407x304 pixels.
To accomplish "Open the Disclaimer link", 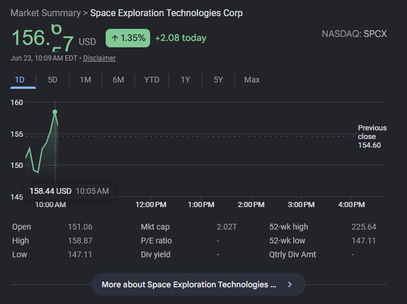I will (x=99, y=58).
